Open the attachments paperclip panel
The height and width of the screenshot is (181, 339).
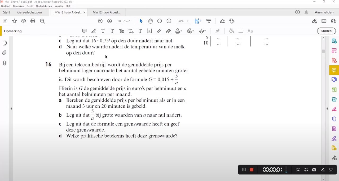coord(5,53)
